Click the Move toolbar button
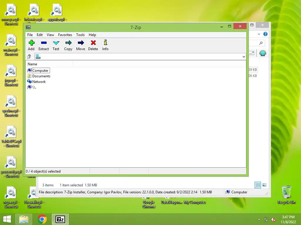This screenshot has width=301, height=225. click(x=81, y=45)
